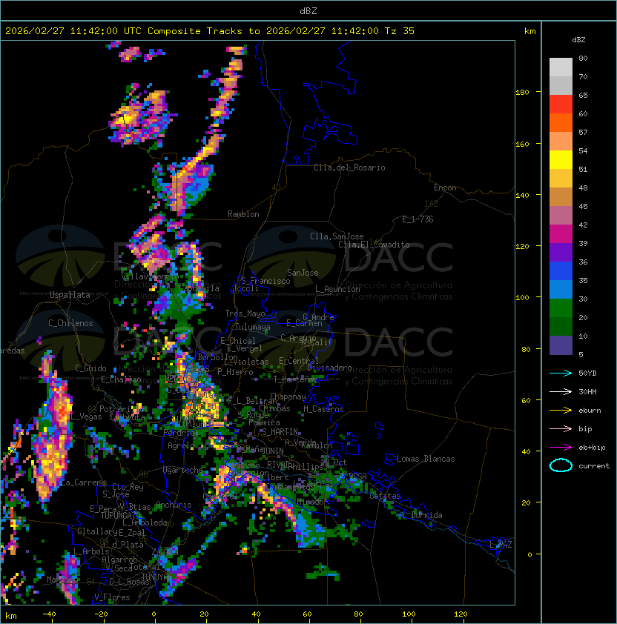Click the Catitas place label
This screenshot has height=624, width=617.
click(385, 497)
